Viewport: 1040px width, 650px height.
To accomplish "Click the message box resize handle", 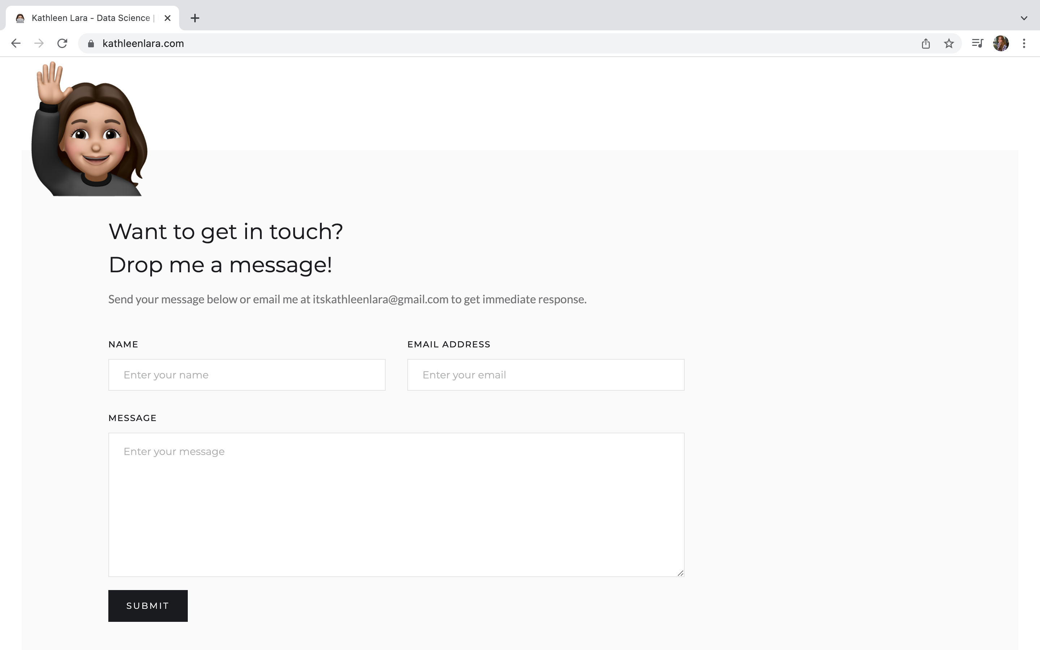I will pyautogui.click(x=680, y=573).
